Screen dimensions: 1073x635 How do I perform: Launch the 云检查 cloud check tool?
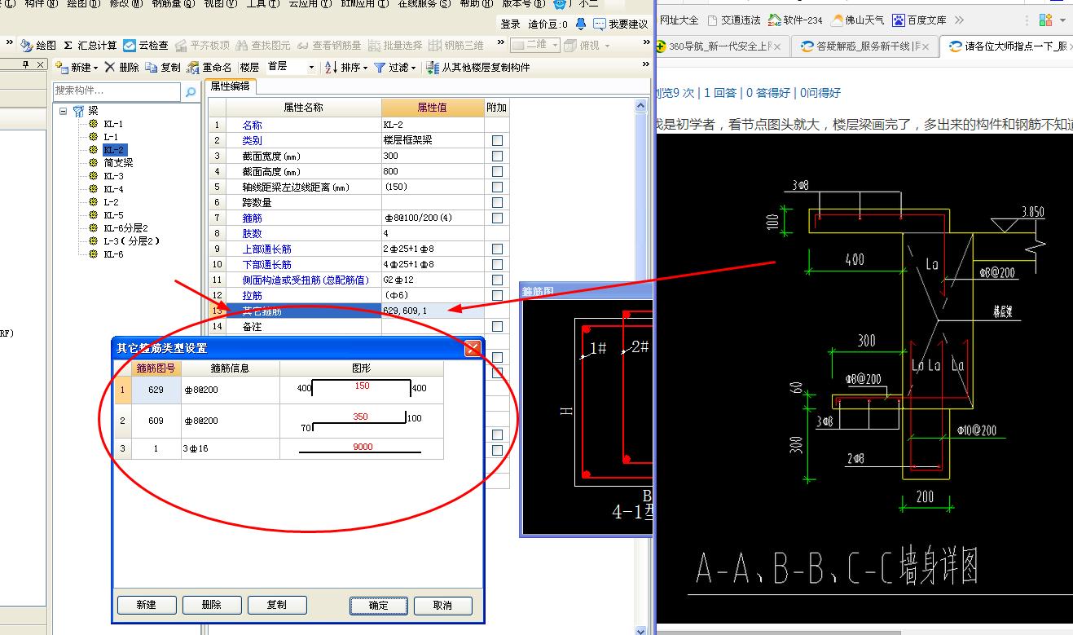click(x=147, y=46)
